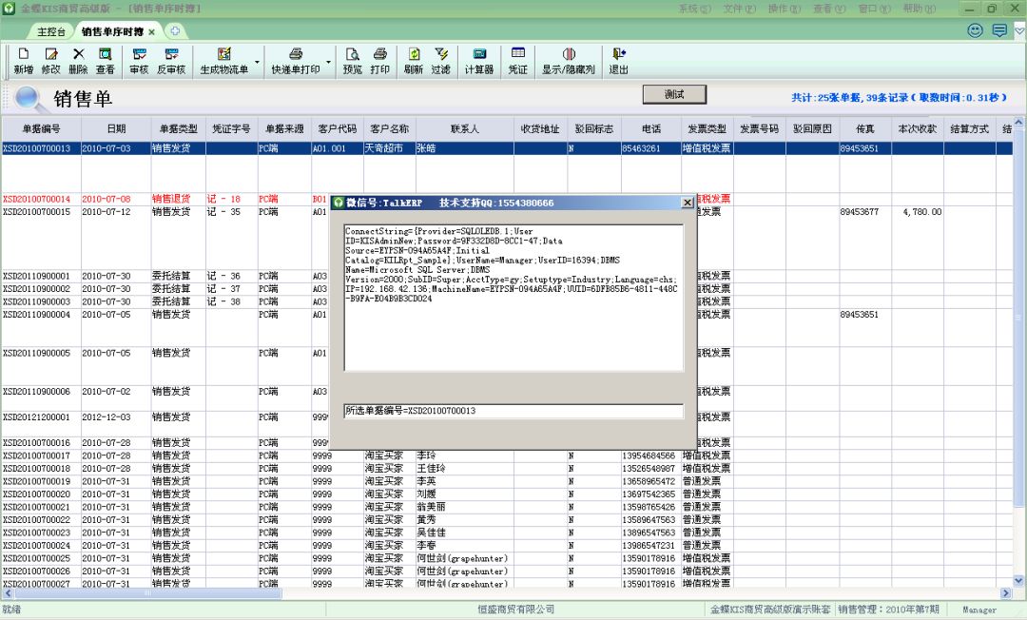1027x620 pixels.
Task: Click the 恒盛商贸有限公司 status bar text
Action: click(x=515, y=610)
